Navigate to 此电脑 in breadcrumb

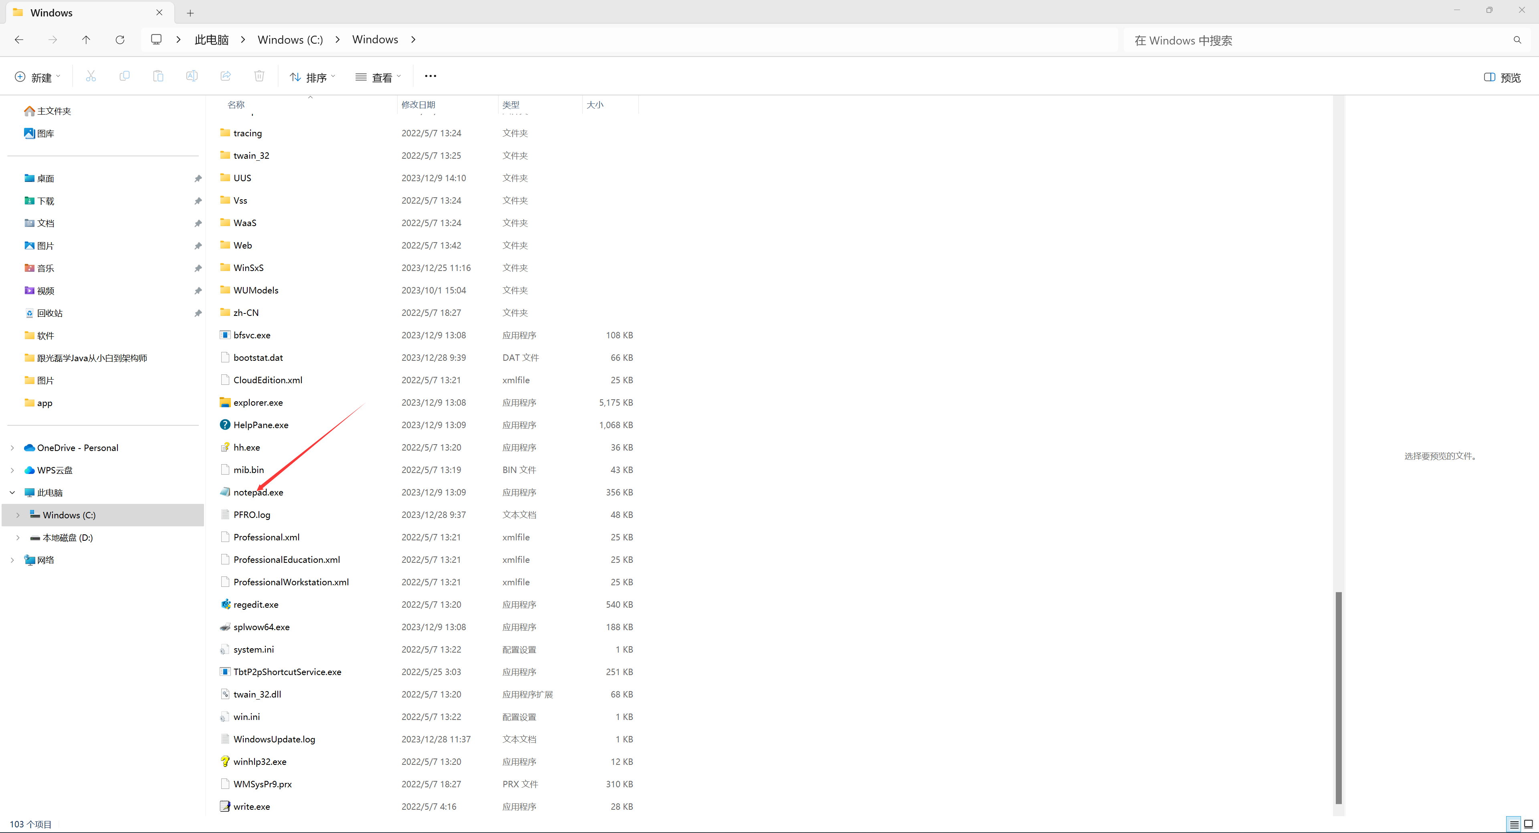(212, 39)
